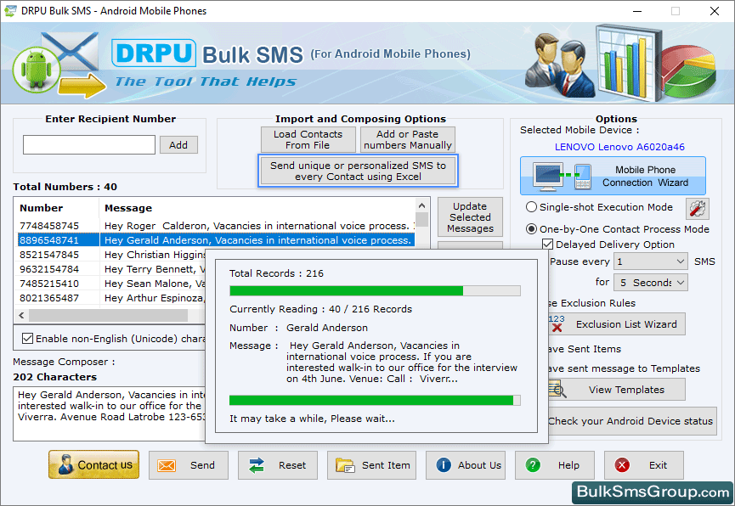The image size is (735, 506).
Task: Click Check your Android Device status button
Action: pyautogui.click(x=630, y=421)
